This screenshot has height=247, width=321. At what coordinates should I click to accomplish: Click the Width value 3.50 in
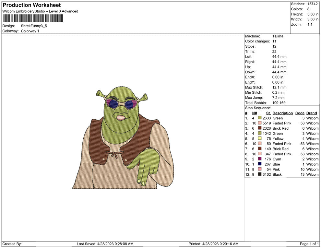click(x=313, y=19)
